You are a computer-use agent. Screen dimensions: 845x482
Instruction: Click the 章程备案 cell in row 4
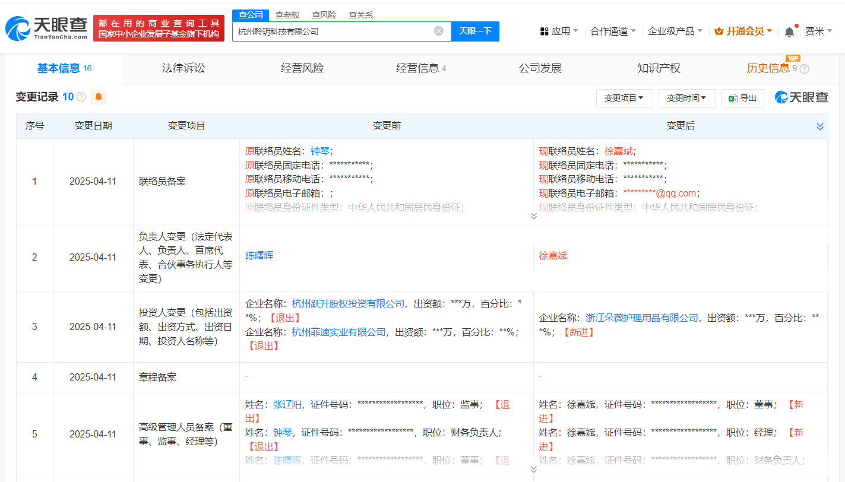click(x=186, y=377)
